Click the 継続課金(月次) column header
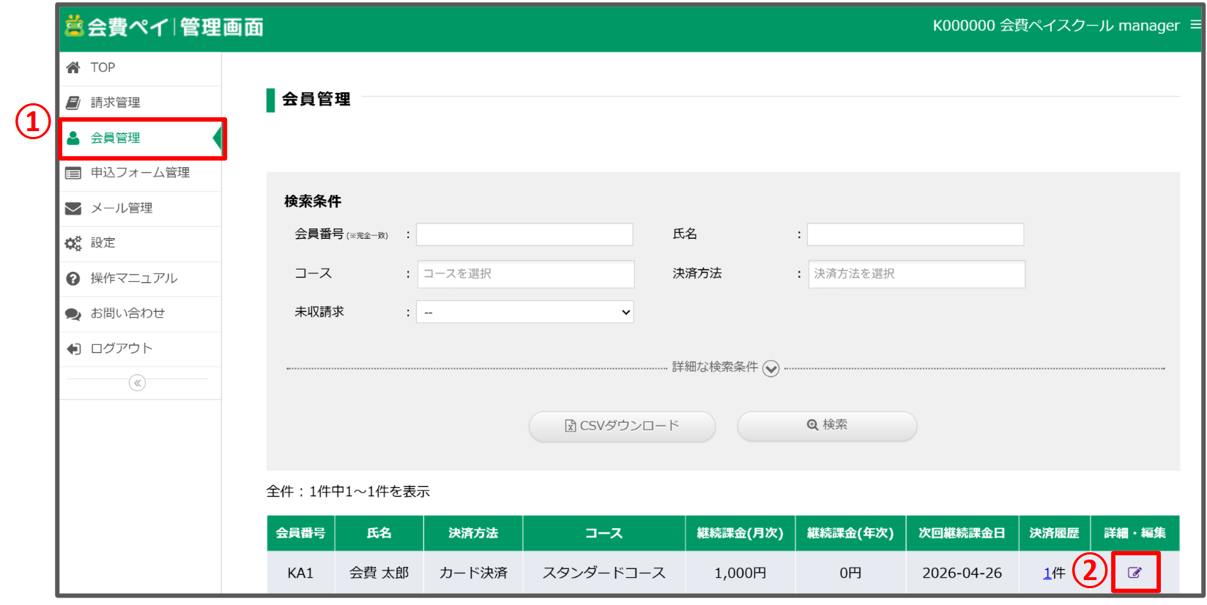Viewport: 1207px width, 605px height. point(740,533)
